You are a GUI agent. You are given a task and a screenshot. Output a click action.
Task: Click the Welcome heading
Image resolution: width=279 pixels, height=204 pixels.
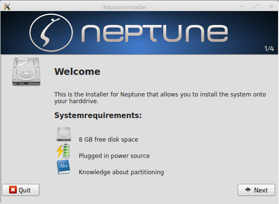[x=77, y=72]
